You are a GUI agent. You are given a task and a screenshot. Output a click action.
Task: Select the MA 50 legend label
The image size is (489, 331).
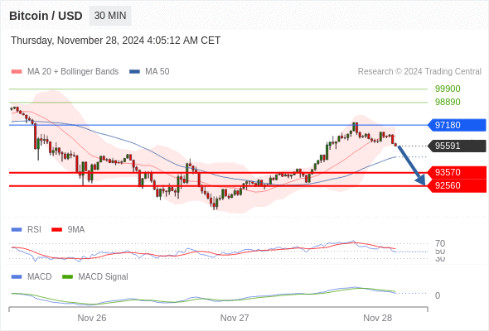[x=157, y=72]
